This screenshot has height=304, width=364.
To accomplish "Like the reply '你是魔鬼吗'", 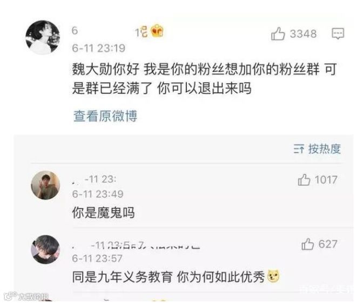I will [x=304, y=180].
